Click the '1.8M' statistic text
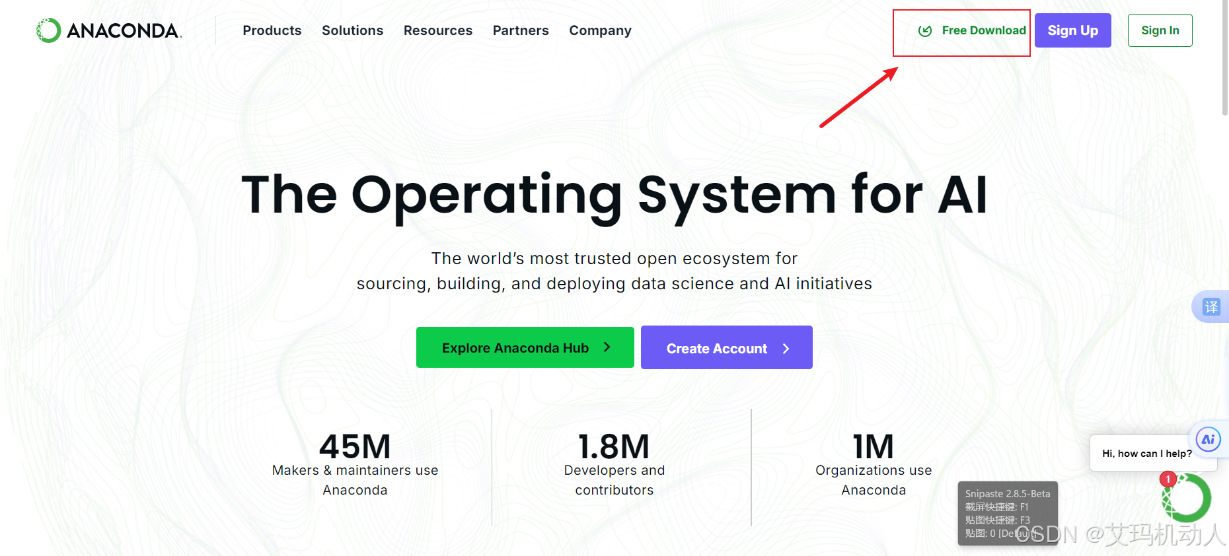Image resolution: width=1229 pixels, height=556 pixels. click(x=614, y=447)
